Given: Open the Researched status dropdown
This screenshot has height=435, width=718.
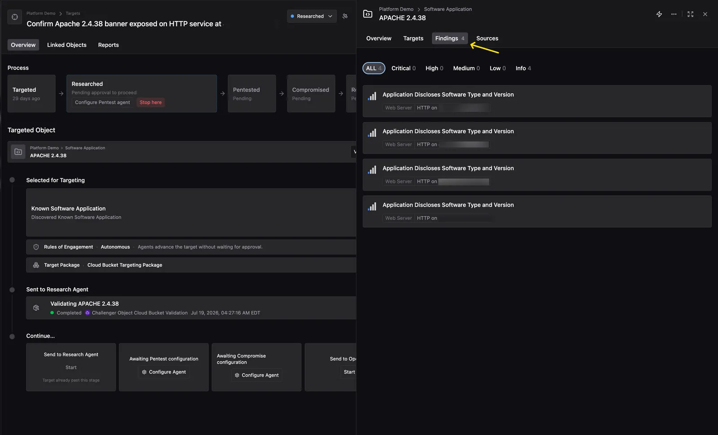Looking at the screenshot, I should pyautogui.click(x=312, y=16).
